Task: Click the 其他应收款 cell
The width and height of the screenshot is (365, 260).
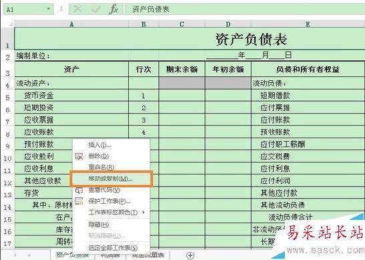Action: 43,180
